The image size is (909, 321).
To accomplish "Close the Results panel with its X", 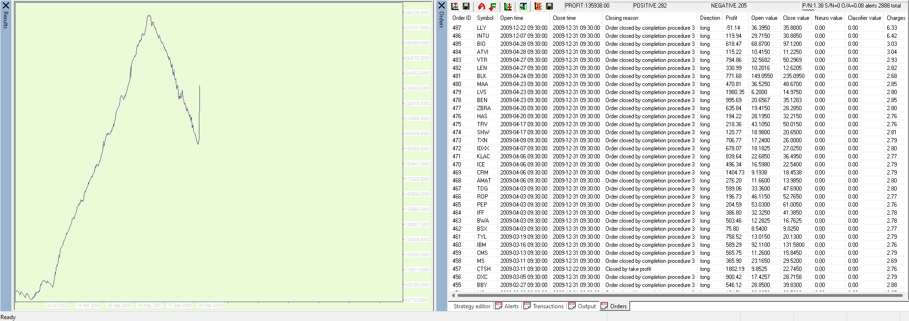I will click(x=6, y=6).
